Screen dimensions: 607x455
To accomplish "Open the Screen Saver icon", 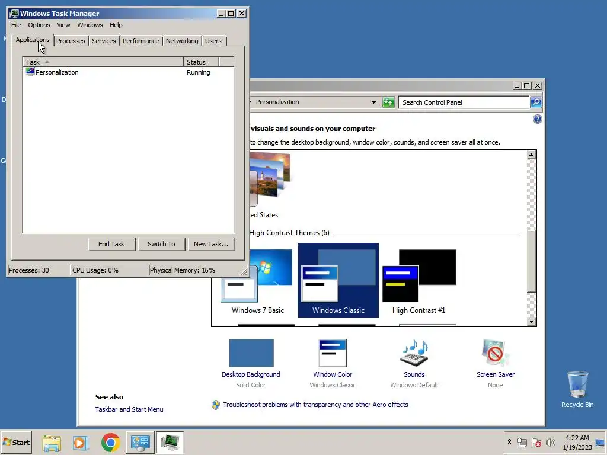I will [x=495, y=353].
